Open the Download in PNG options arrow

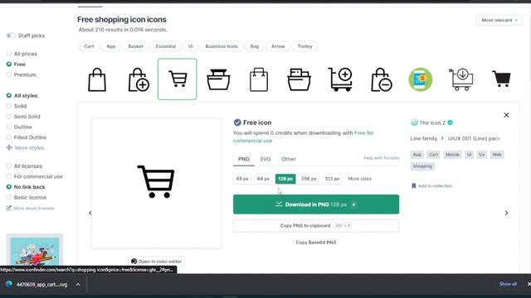pos(353,204)
